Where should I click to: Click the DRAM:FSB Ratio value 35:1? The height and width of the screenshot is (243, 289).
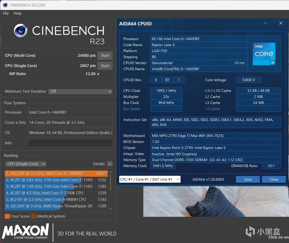(271, 166)
